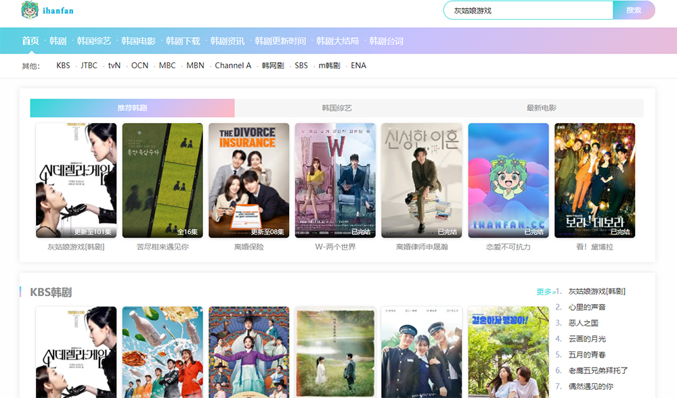Open The Divorce Insurance poster thumbnail
This screenshot has width=677, height=398.
click(x=248, y=180)
